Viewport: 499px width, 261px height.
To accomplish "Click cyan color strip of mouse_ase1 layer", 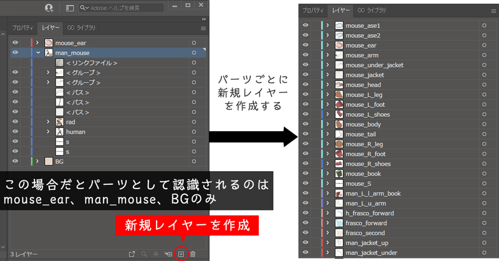I will tap(322, 25).
